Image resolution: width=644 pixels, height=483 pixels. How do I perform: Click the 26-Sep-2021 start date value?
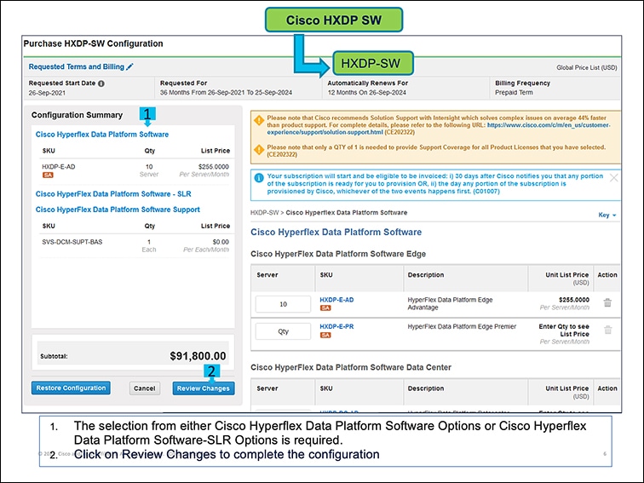(47, 93)
